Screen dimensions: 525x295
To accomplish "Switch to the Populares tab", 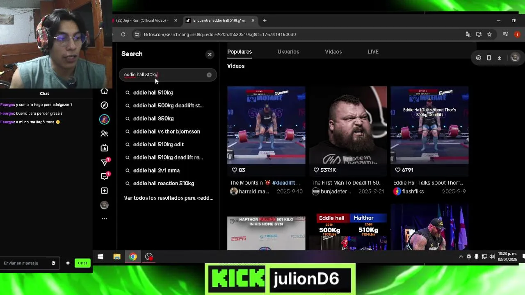I will [240, 52].
